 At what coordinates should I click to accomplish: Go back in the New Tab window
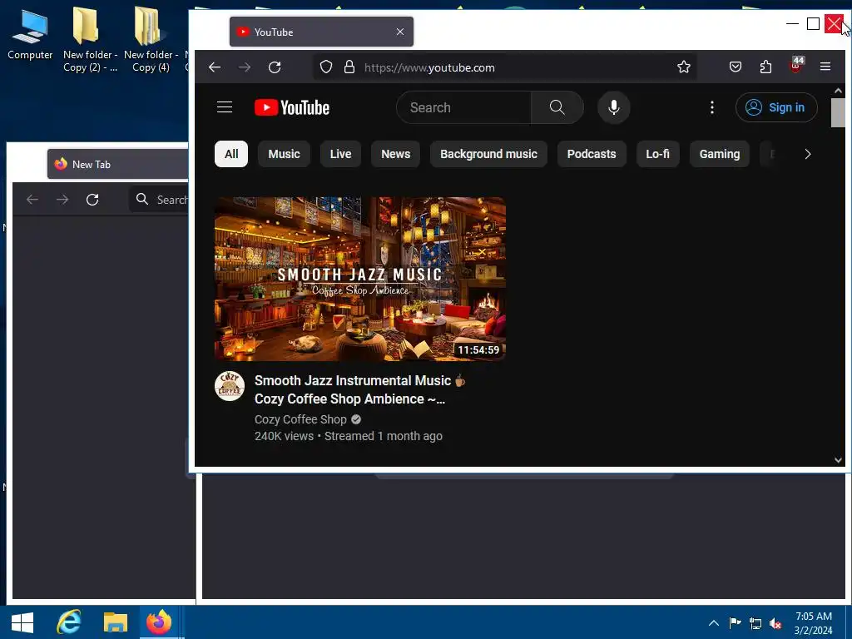click(32, 200)
